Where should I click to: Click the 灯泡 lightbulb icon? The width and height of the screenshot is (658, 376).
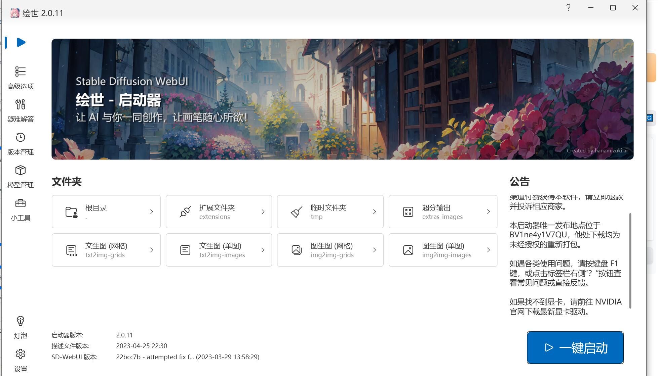pos(20,321)
